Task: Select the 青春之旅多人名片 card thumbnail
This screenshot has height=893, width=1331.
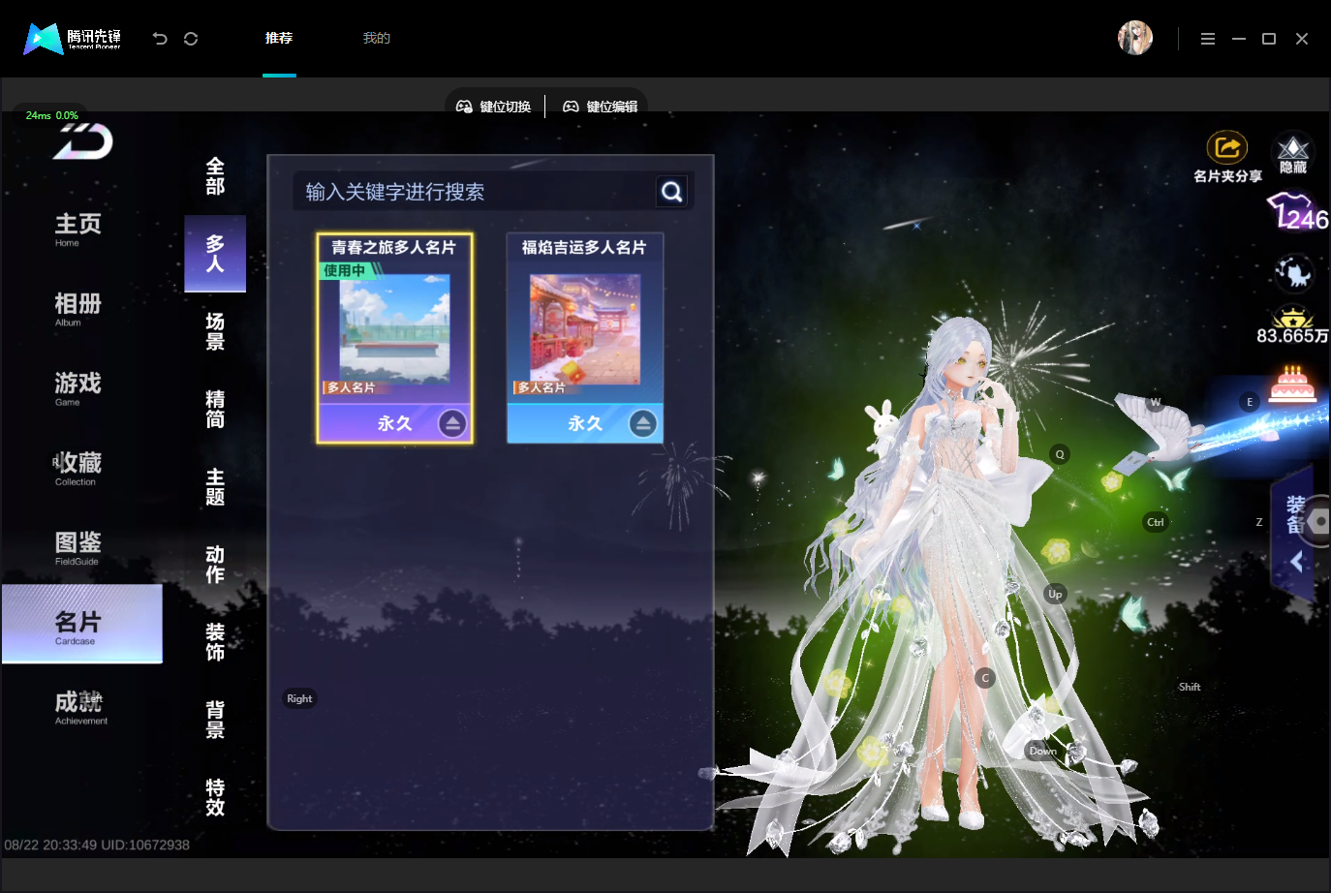Action: tap(394, 330)
